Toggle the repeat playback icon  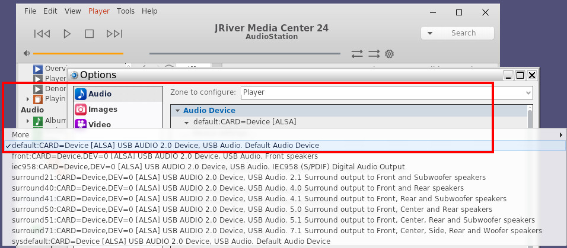pos(357,54)
